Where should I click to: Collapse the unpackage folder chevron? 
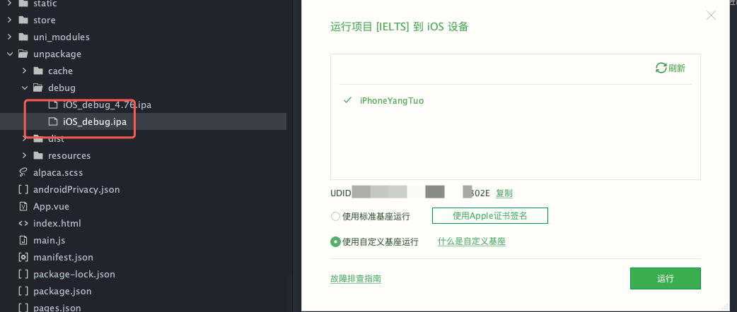(9, 54)
